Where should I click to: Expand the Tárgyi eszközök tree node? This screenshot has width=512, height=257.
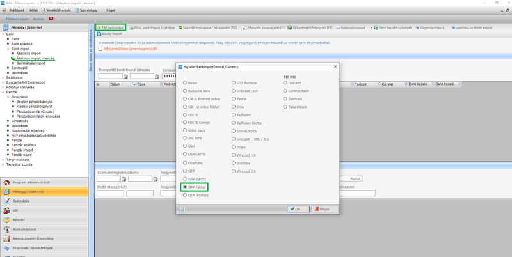click(x=3, y=159)
